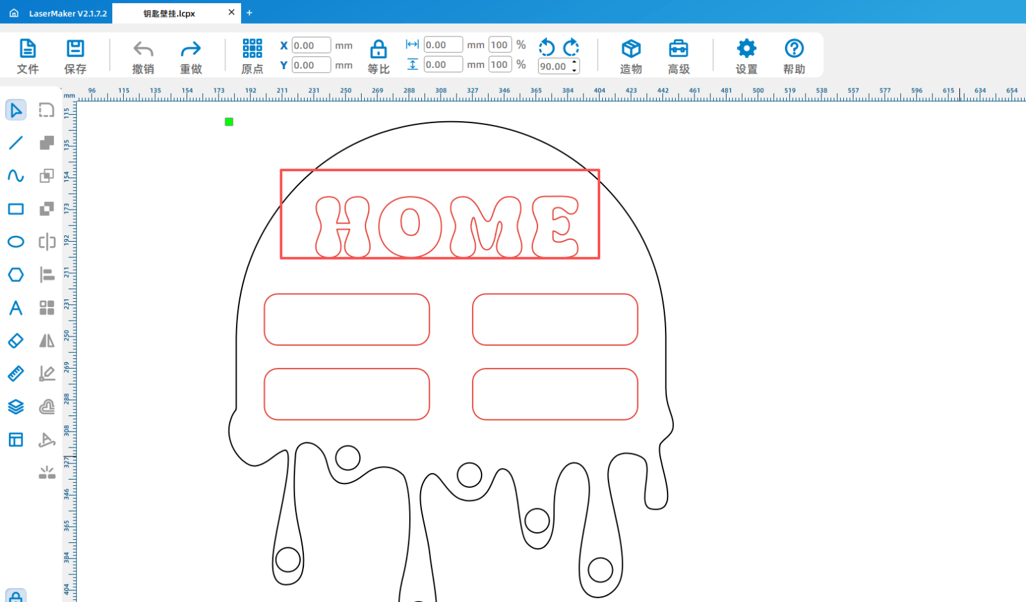Rotate counterclockwise using the rotate-left icon
The image size is (1026, 602).
tap(546, 47)
